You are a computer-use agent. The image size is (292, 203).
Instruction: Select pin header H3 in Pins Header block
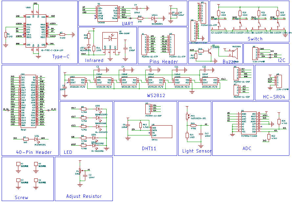coord(172,44)
